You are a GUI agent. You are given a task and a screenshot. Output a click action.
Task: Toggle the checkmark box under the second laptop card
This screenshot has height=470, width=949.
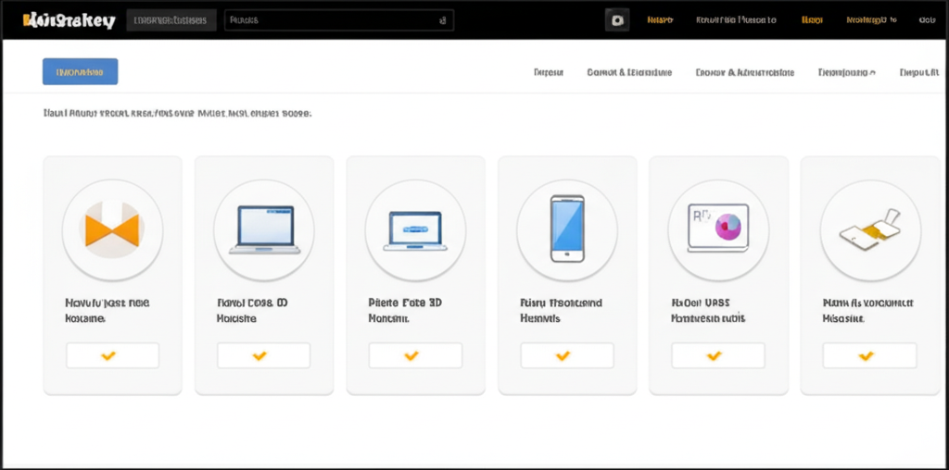(x=415, y=356)
